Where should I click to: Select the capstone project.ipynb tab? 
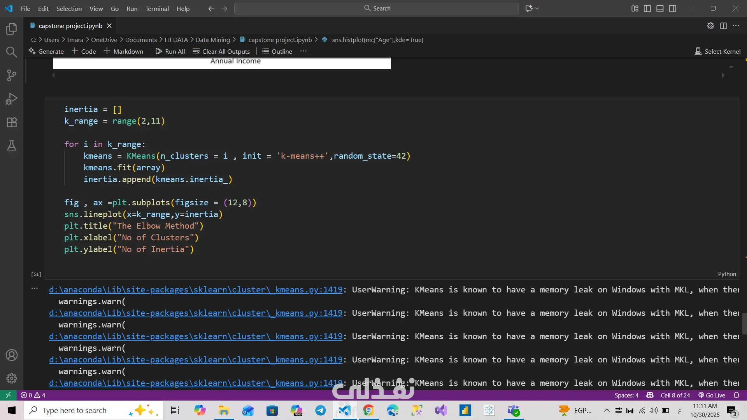click(70, 26)
